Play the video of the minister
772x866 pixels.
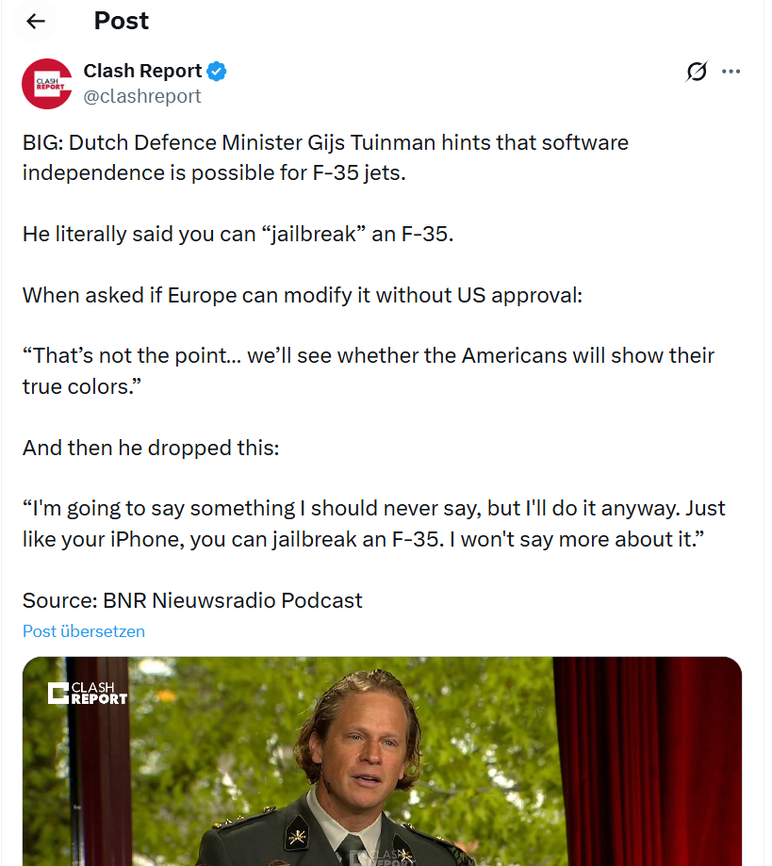(382, 761)
